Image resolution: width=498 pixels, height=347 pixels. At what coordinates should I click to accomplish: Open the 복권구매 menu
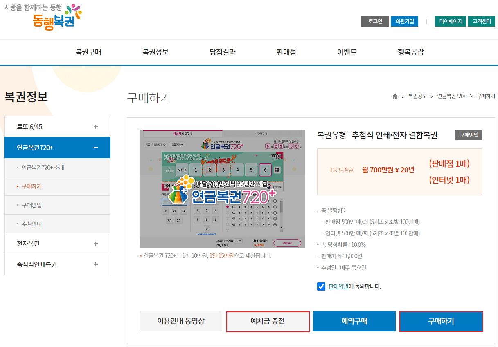point(88,52)
